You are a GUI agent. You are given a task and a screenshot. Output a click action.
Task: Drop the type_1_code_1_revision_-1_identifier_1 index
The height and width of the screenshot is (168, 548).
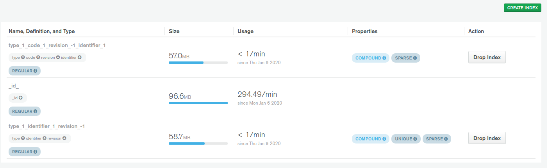[x=487, y=57]
